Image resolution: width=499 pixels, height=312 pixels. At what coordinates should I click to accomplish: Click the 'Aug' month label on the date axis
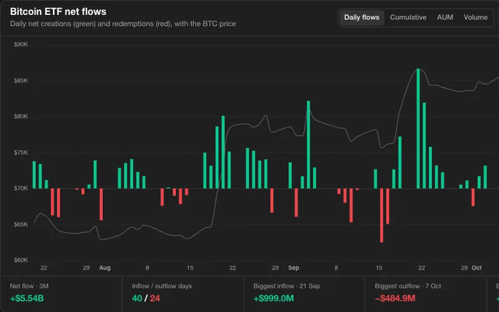[105, 268]
